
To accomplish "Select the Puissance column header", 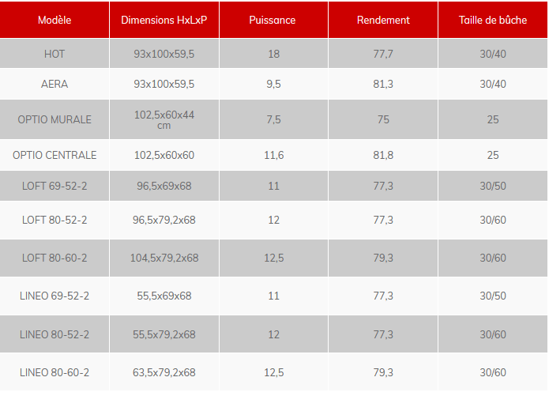I will point(273,20).
